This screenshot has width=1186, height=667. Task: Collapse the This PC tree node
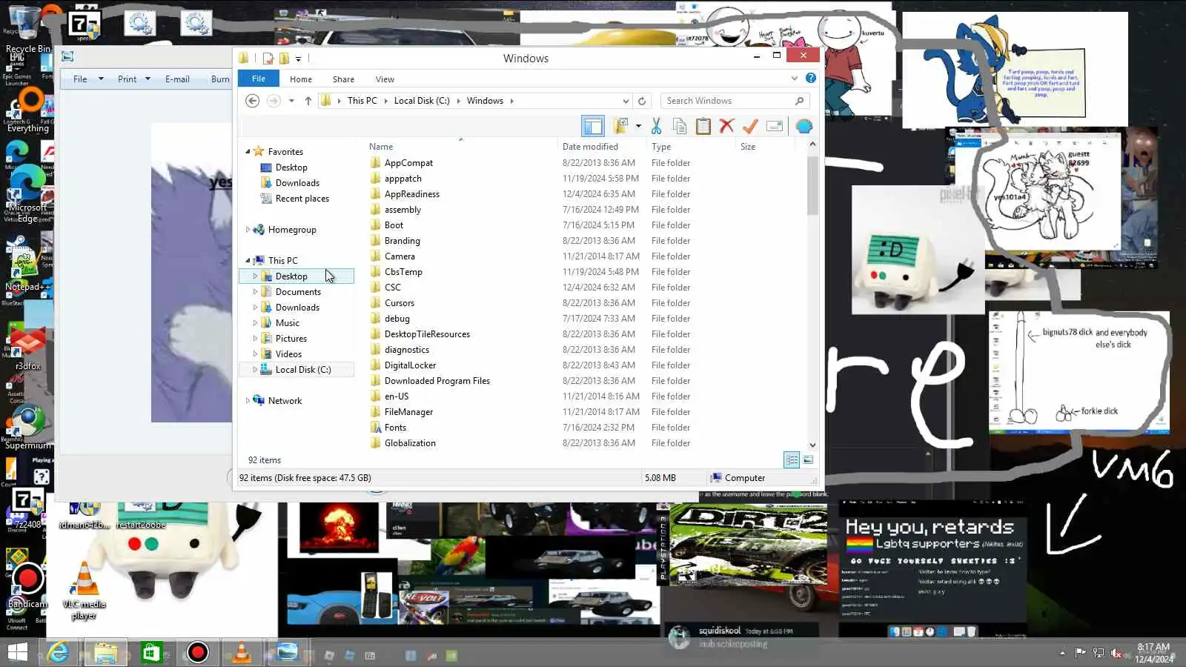point(248,260)
